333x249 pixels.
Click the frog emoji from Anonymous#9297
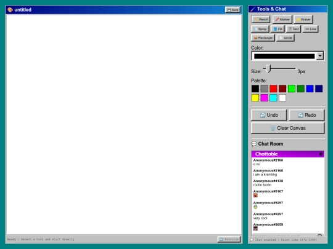pyautogui.click(x=255, y=207)
